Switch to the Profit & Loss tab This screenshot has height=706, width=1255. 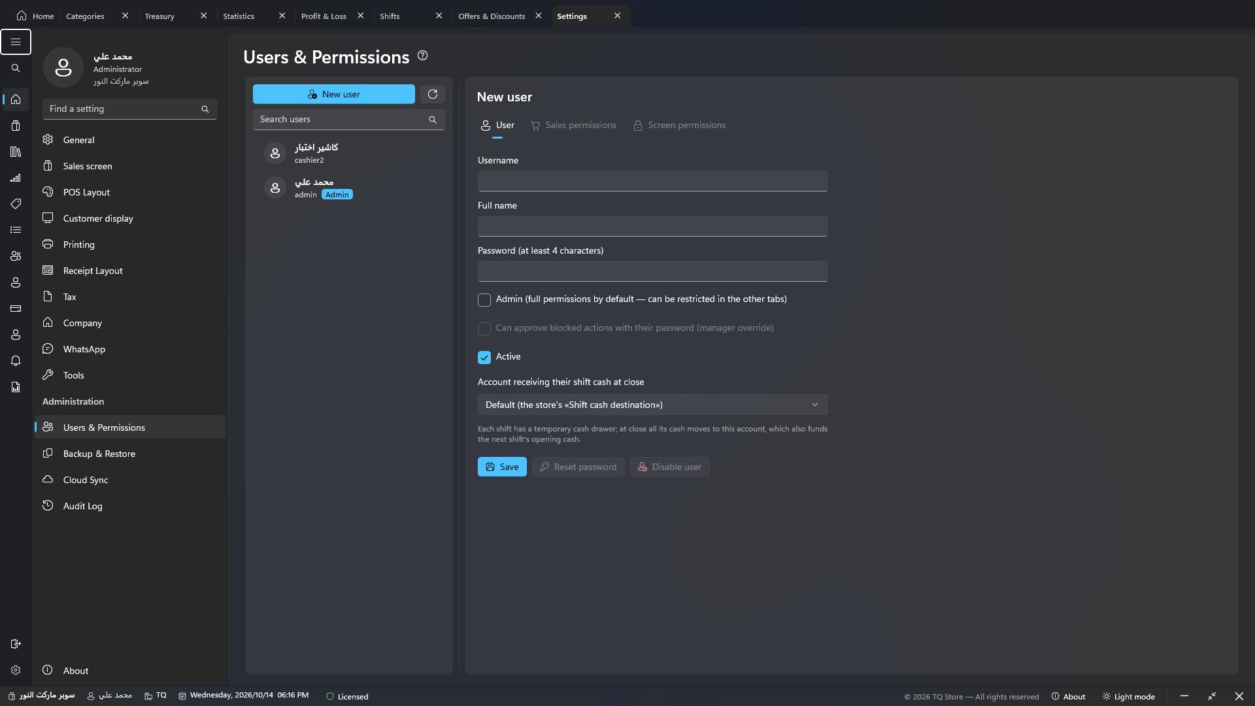click(324, 16)
